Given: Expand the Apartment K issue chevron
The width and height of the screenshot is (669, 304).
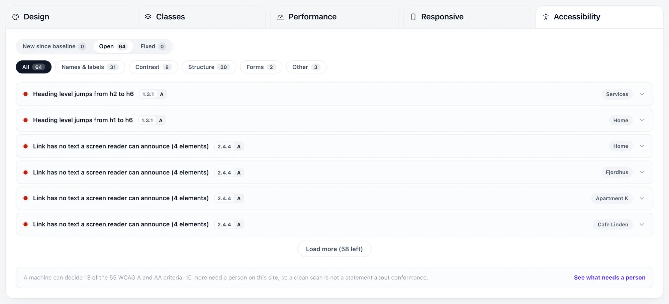Looking at the screenshot, I should tap(642, 198).
